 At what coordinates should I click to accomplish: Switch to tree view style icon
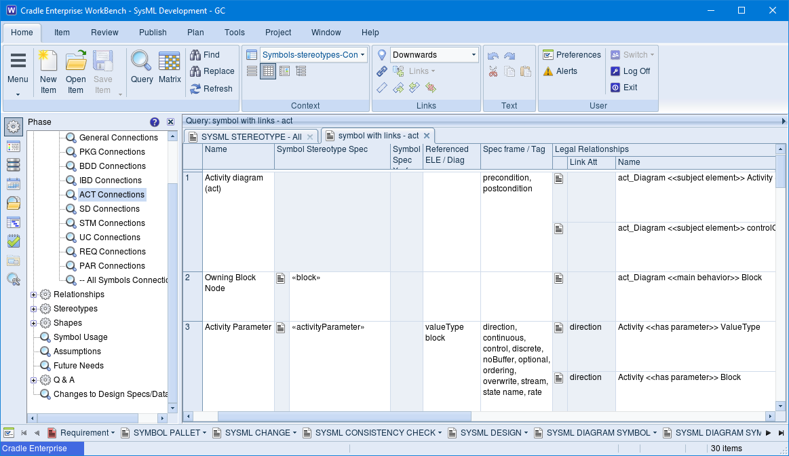[x=301, y=71]
